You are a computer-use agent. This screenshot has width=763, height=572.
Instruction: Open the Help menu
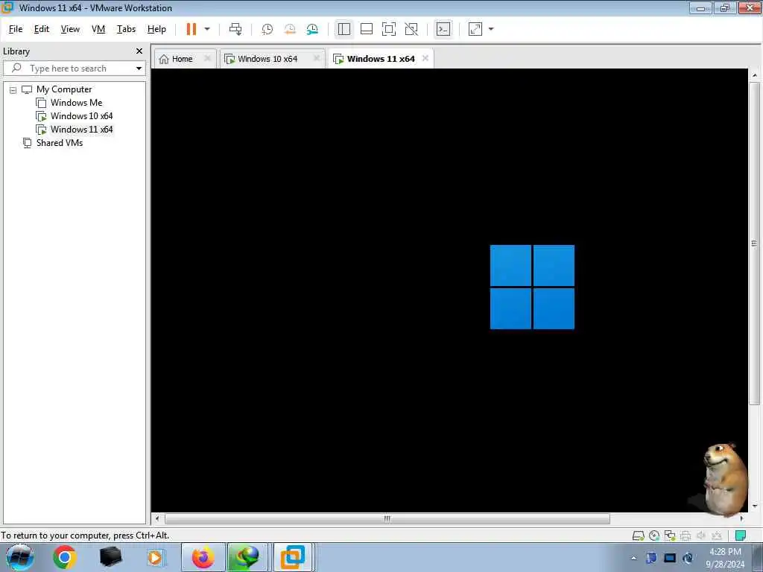click(x=156, y=29)
